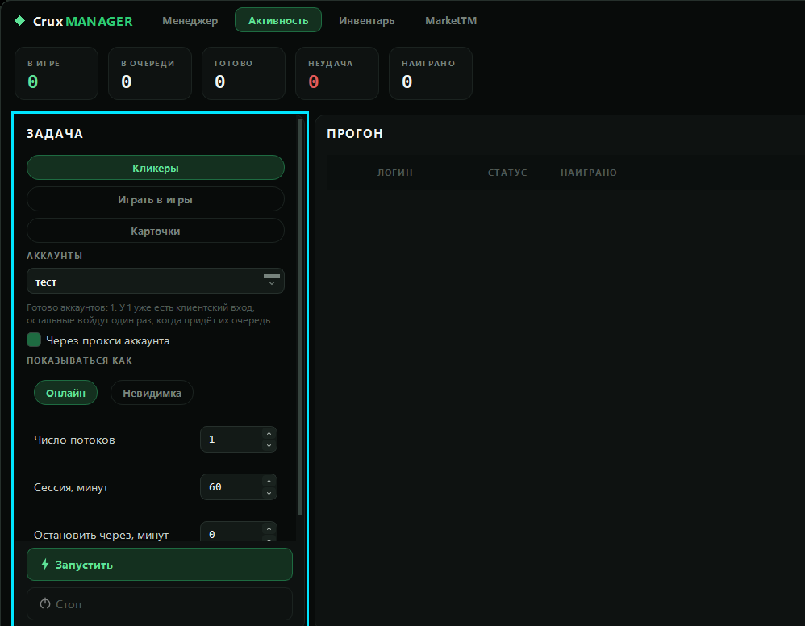Pick the Карточки task type
The height and width of the screenshot is (626, 805).
[x=156, y=231]
